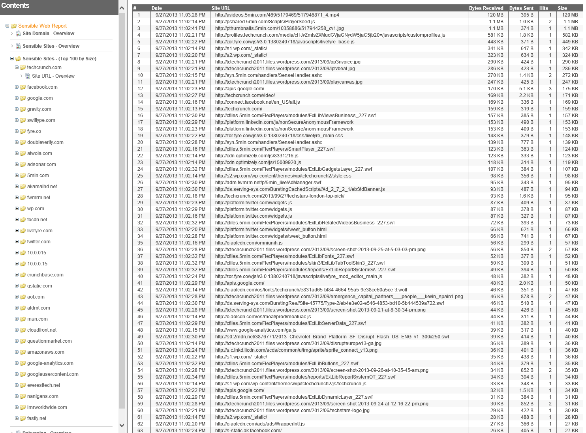
Task: Expand the facebook.com tree node
Action: click(17, 87)
